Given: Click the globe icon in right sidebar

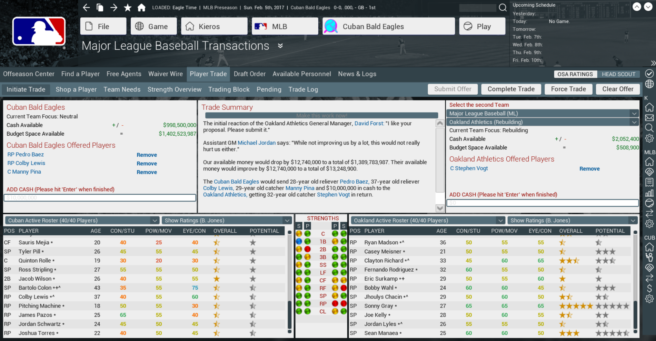Looking at the screenshot, I should 649,84.
